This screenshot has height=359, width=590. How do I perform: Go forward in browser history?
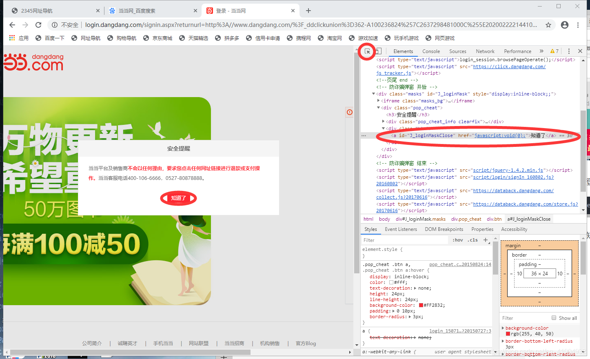(x=25, y=25)
